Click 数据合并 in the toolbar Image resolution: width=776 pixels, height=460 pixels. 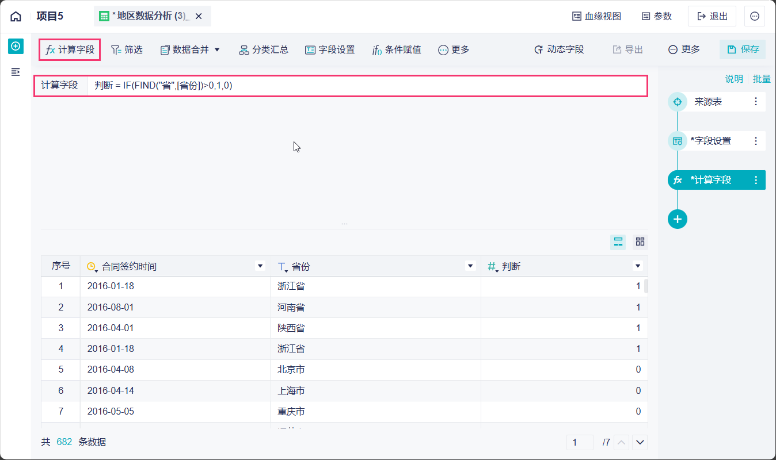click(184, 49)
